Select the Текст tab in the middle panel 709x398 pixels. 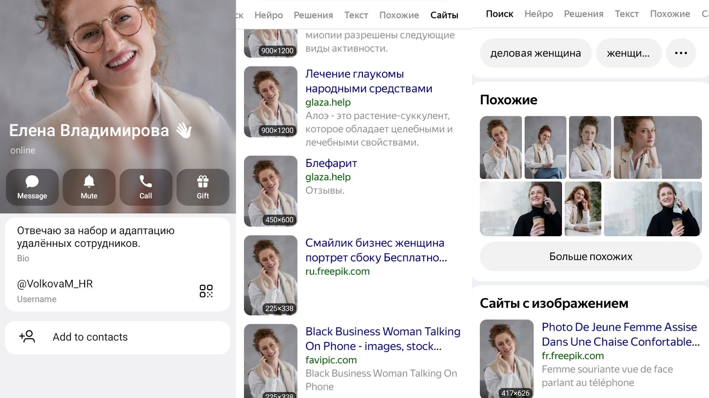click(x=356, y=15)
